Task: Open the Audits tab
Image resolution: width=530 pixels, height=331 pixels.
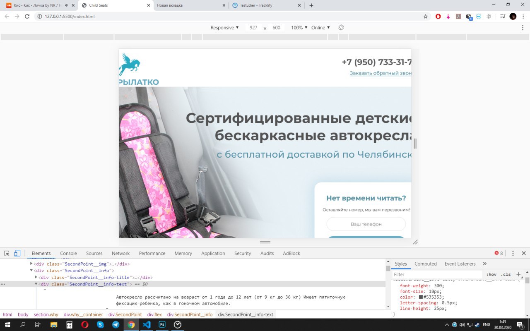Action: pyautogui.click(x=267, y=253)
